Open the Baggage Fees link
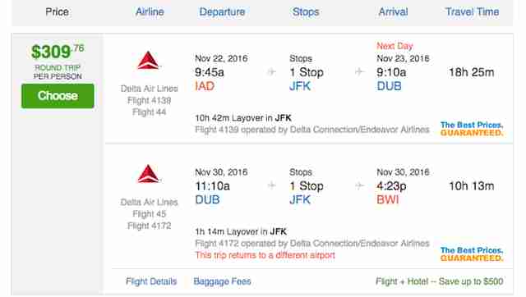Image resolution: width=526 pixels, height=297 pixels. tap(222, 281)
